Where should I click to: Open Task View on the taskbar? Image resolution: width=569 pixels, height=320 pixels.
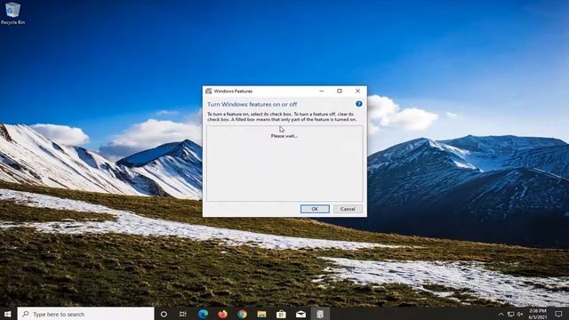pyautogui.click(x=183, y=314)
